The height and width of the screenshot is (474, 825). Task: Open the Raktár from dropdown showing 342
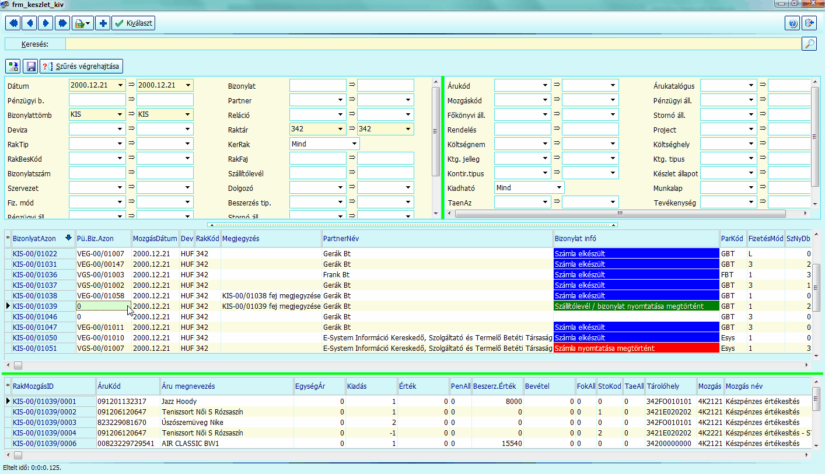341,129
